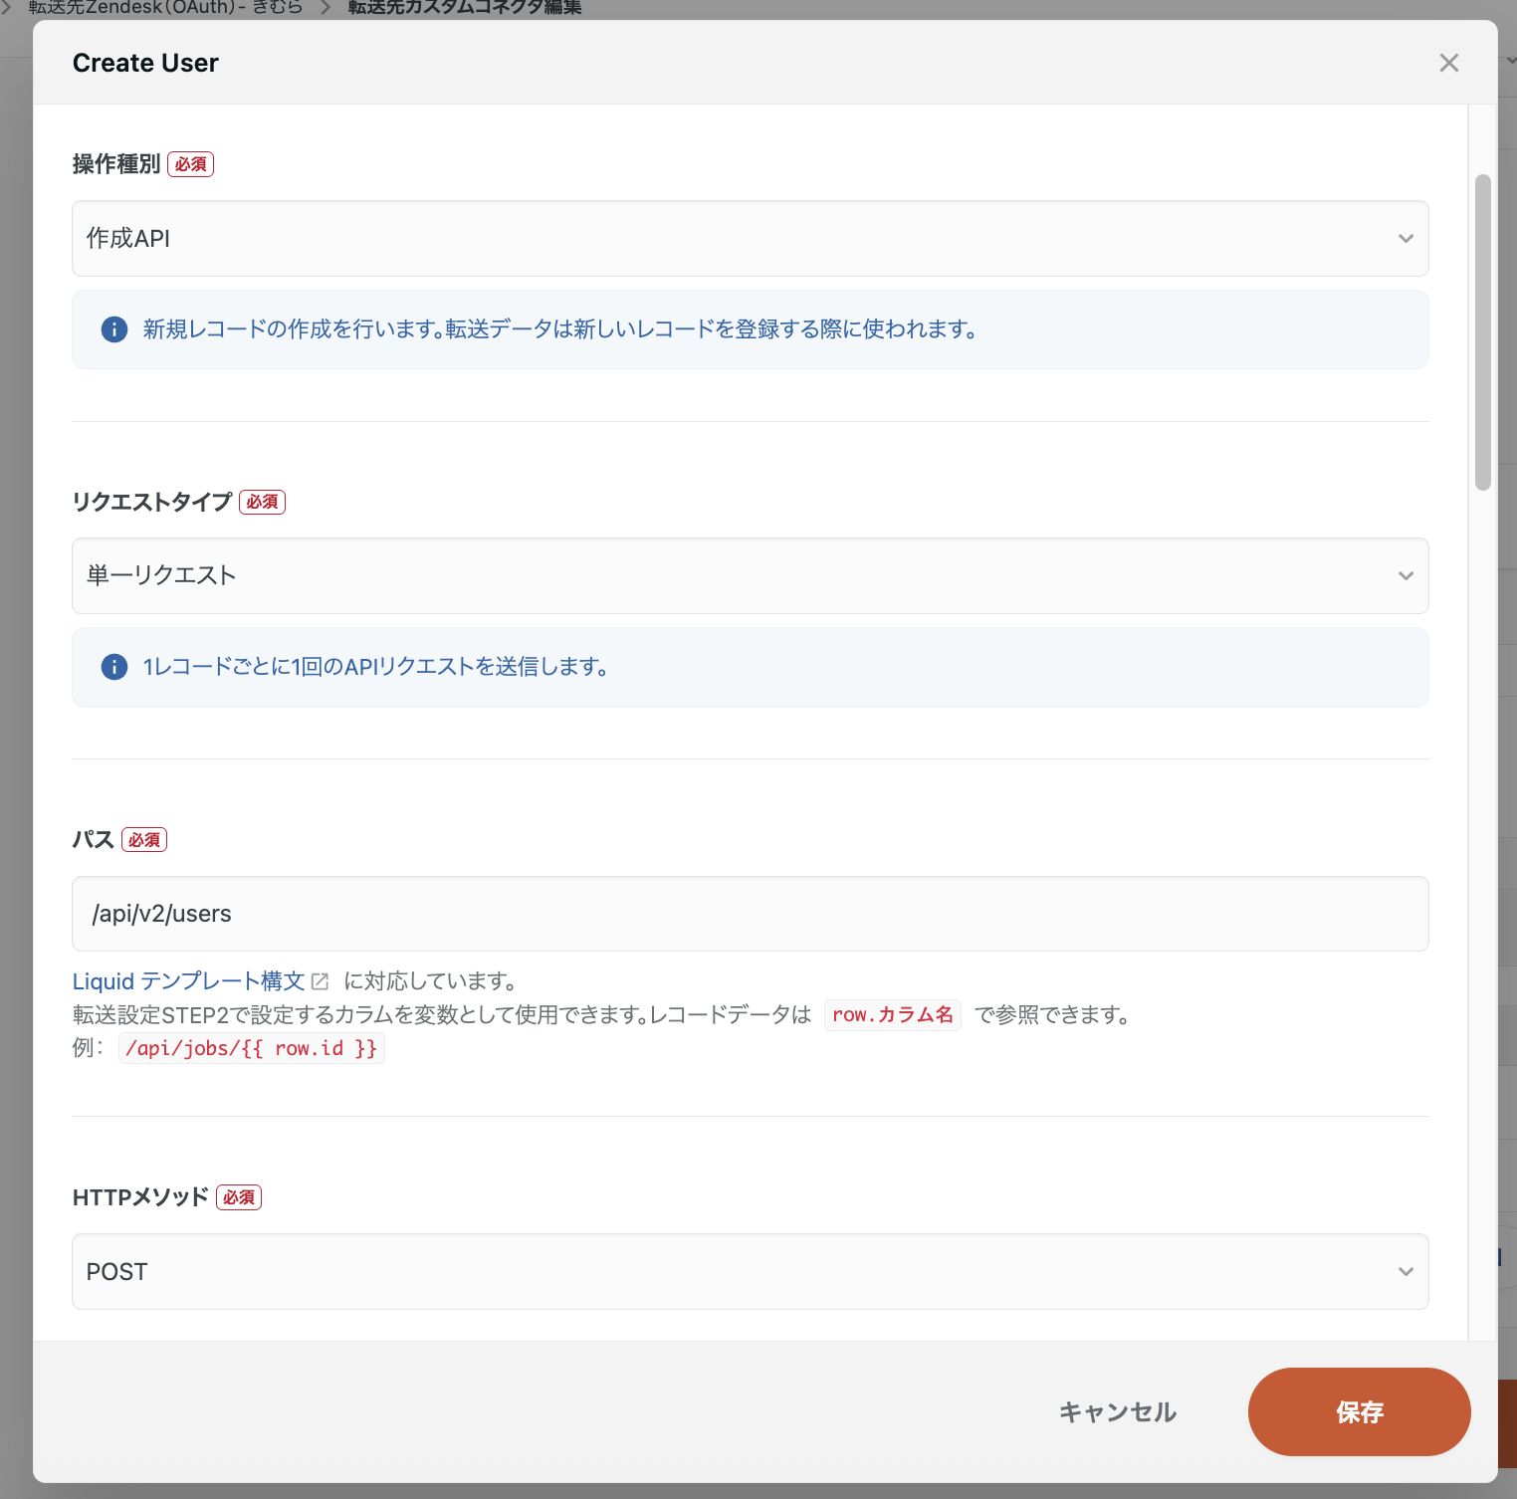Click the X icon to close Create User

pyautogui.click(x=1448, y=63)
